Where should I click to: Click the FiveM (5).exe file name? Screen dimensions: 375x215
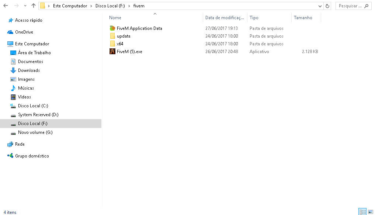pos(129,51)
